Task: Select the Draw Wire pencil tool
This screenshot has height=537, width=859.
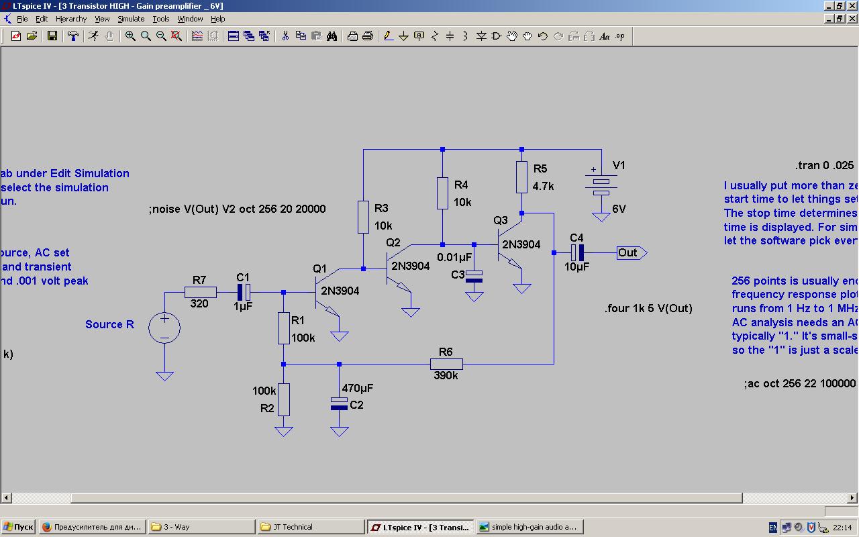Action: coord(388,36)
